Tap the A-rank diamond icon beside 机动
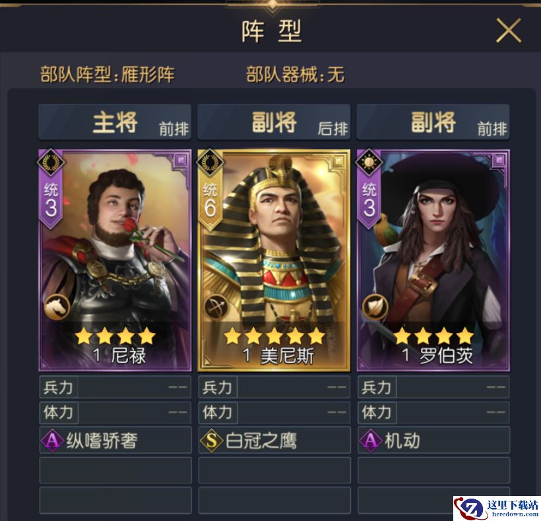541x521 pixels. [x=371, y=441]
